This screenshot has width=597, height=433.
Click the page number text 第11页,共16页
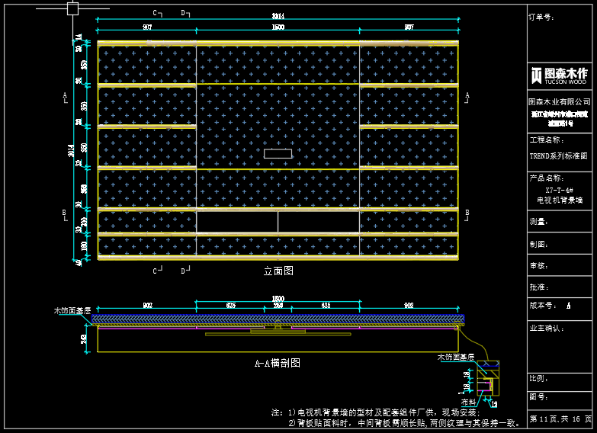pos(560,419)
